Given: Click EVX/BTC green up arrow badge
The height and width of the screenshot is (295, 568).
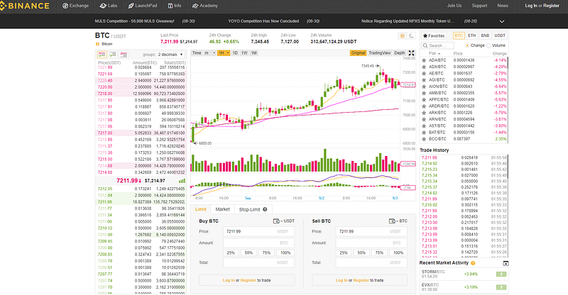Looking at the screenshot, I should click(501, 287).
